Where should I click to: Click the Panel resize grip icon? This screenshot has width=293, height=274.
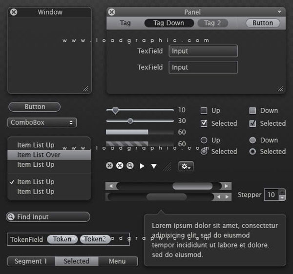[280, 88]
